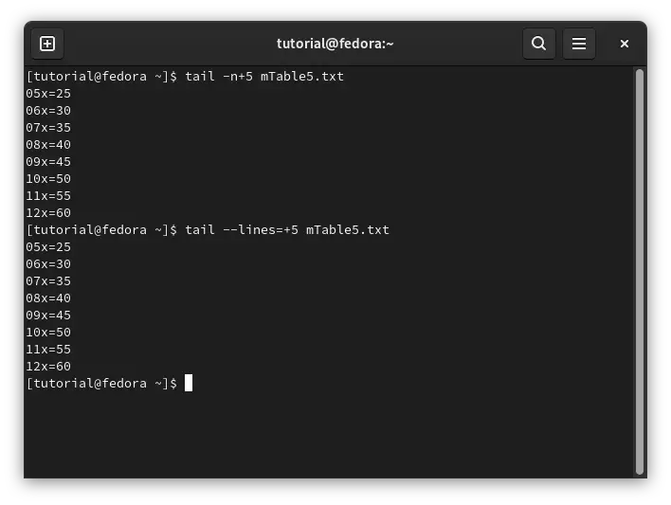Click the second 05x=25 output line
This screenshot has height=505, width=671.
(x=48, y=247)
